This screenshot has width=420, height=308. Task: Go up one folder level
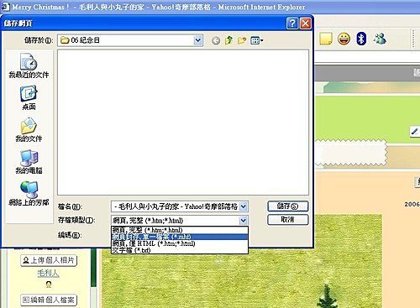(x=228, y=40)
